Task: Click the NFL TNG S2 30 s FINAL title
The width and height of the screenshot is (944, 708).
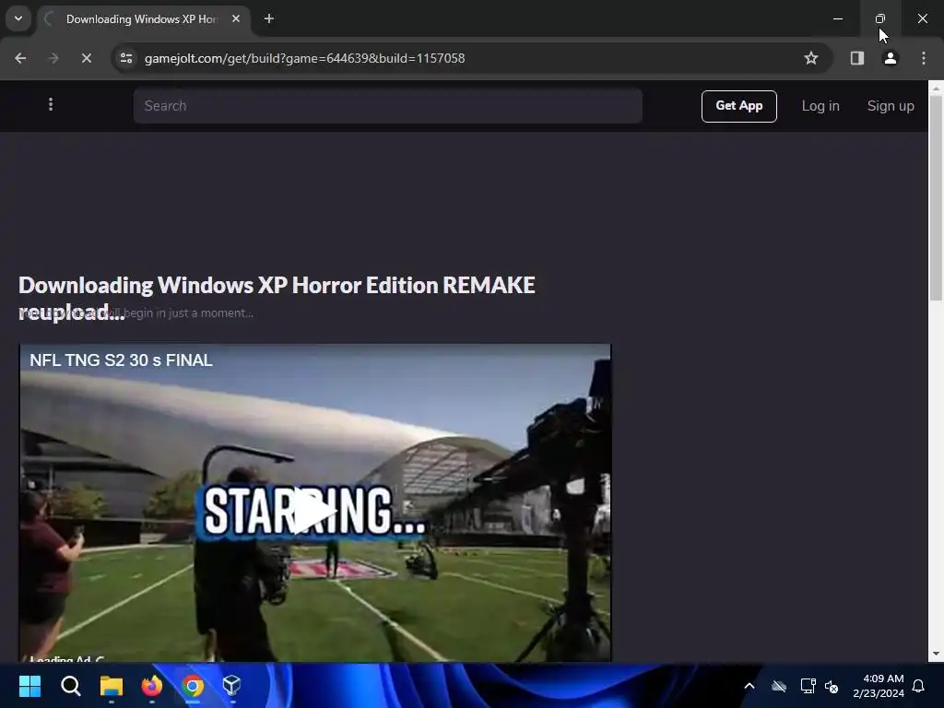Action: click(x=121, y=360)
